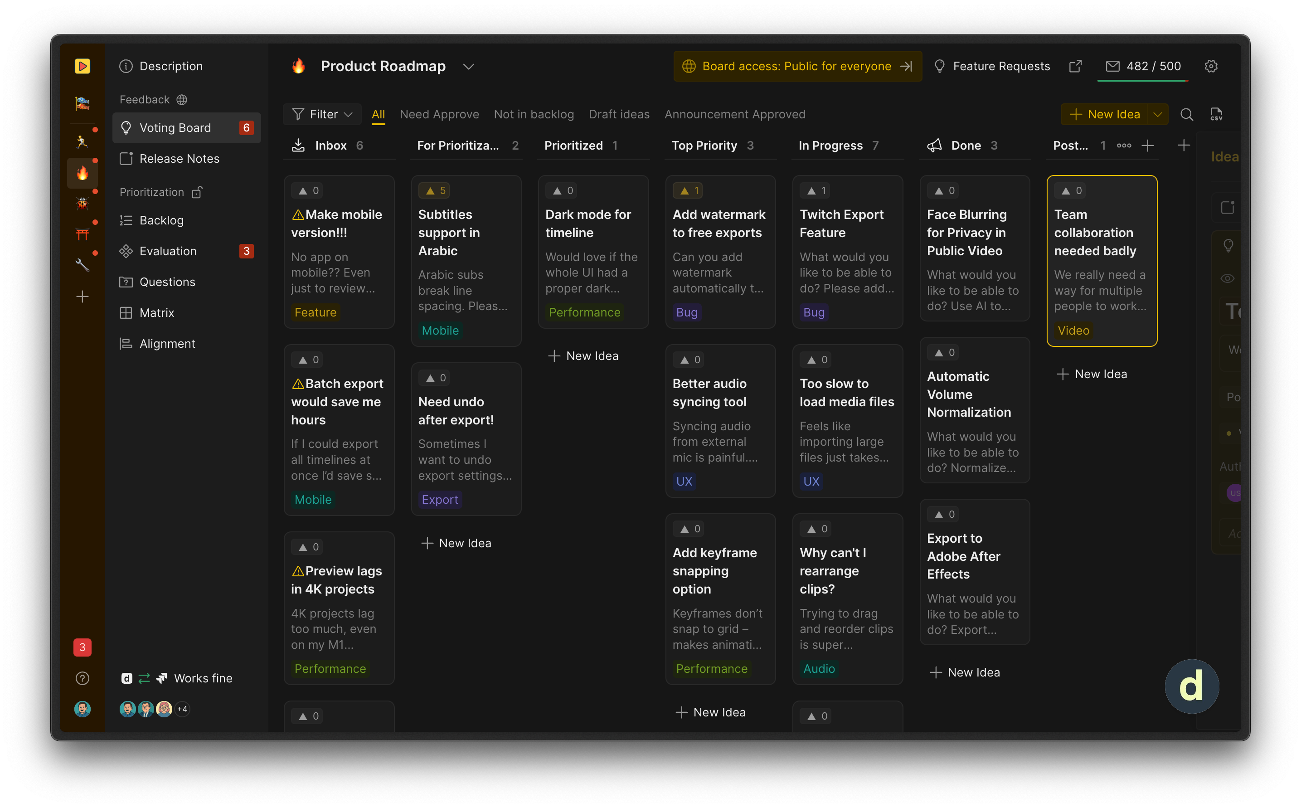
Task: Click the plus to add a workspace
Action: (83, 297)
